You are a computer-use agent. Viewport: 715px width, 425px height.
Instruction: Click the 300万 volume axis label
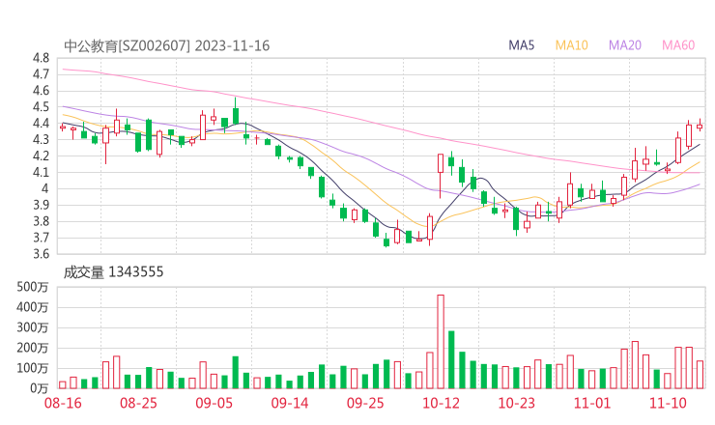point(32,327)
